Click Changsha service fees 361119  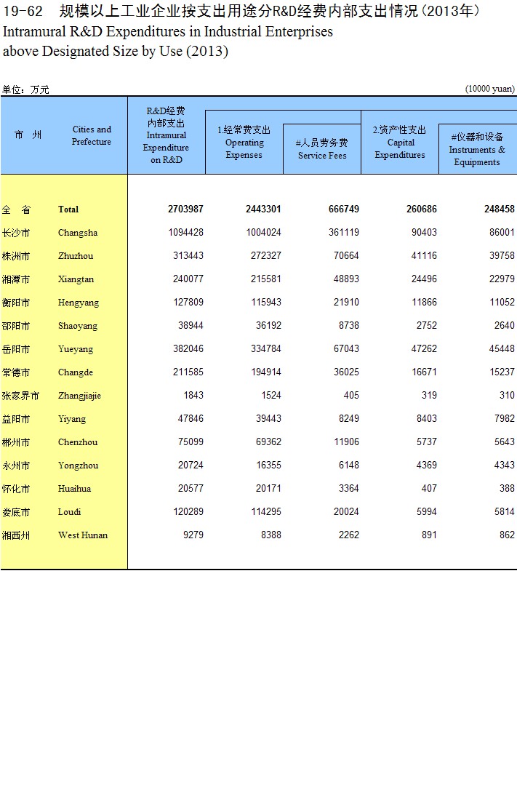tap(344, 233)
